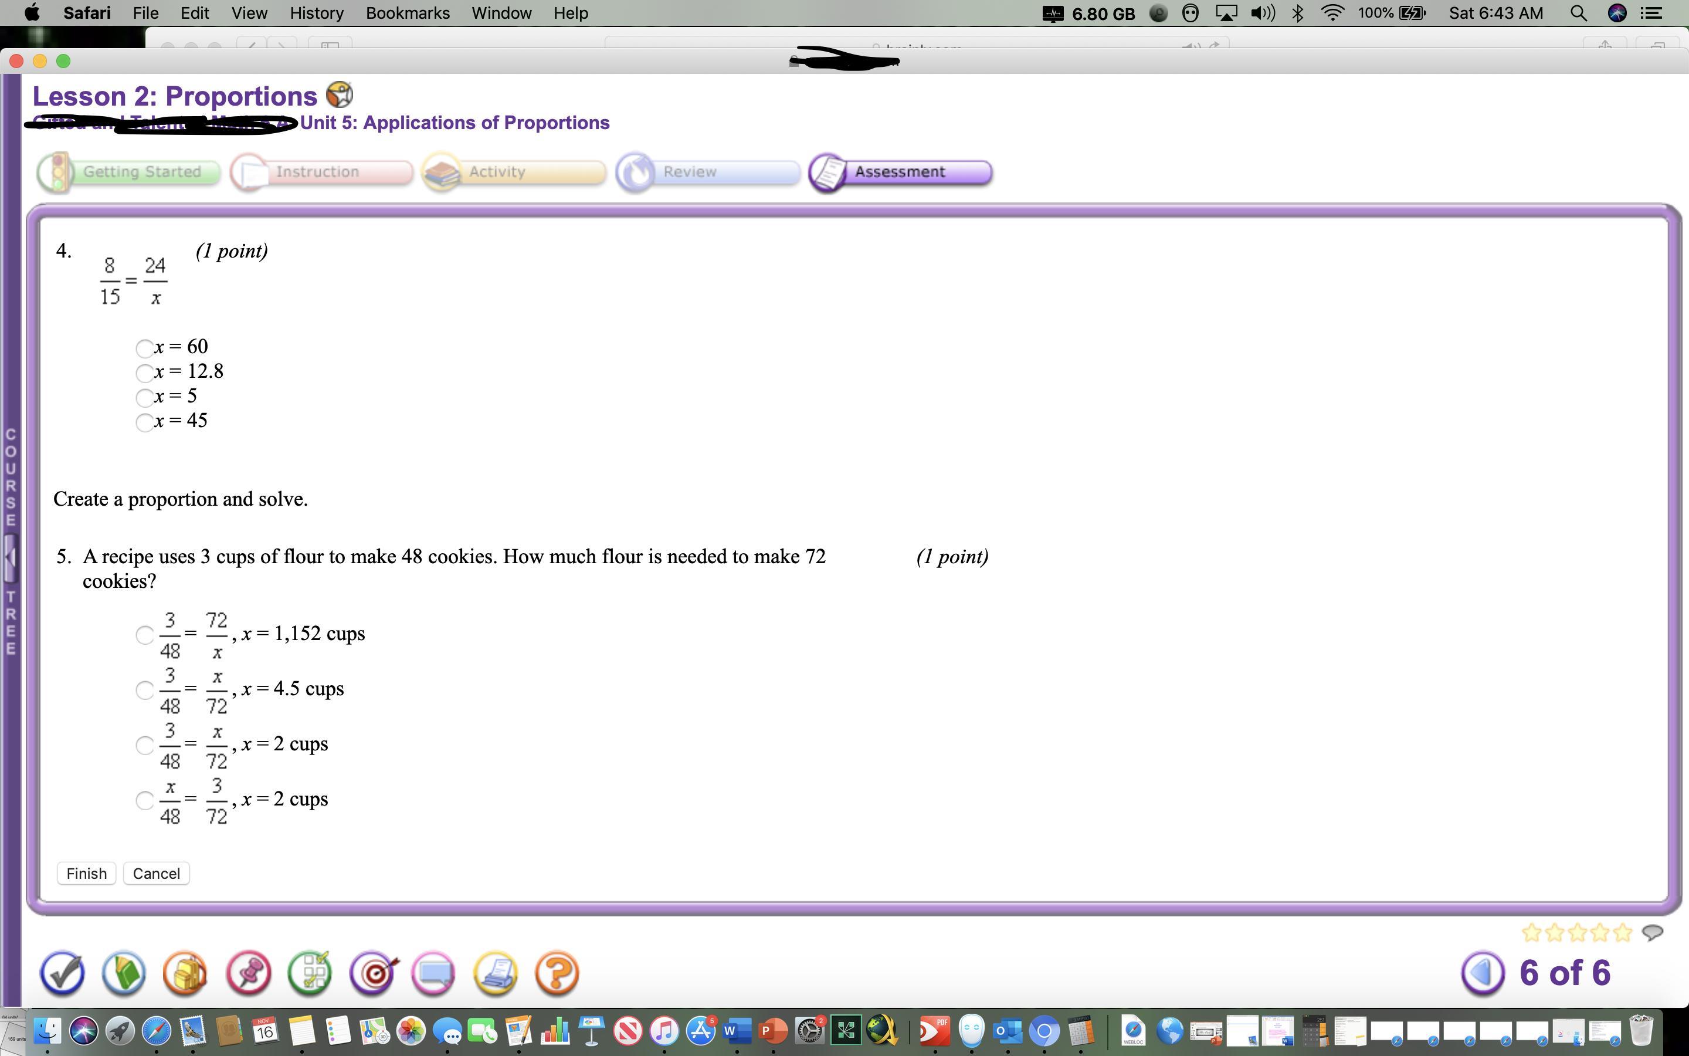The image size is (1689, 1056).
Task: Open the green checklist grid icon
Action: [x=310, y=973]
